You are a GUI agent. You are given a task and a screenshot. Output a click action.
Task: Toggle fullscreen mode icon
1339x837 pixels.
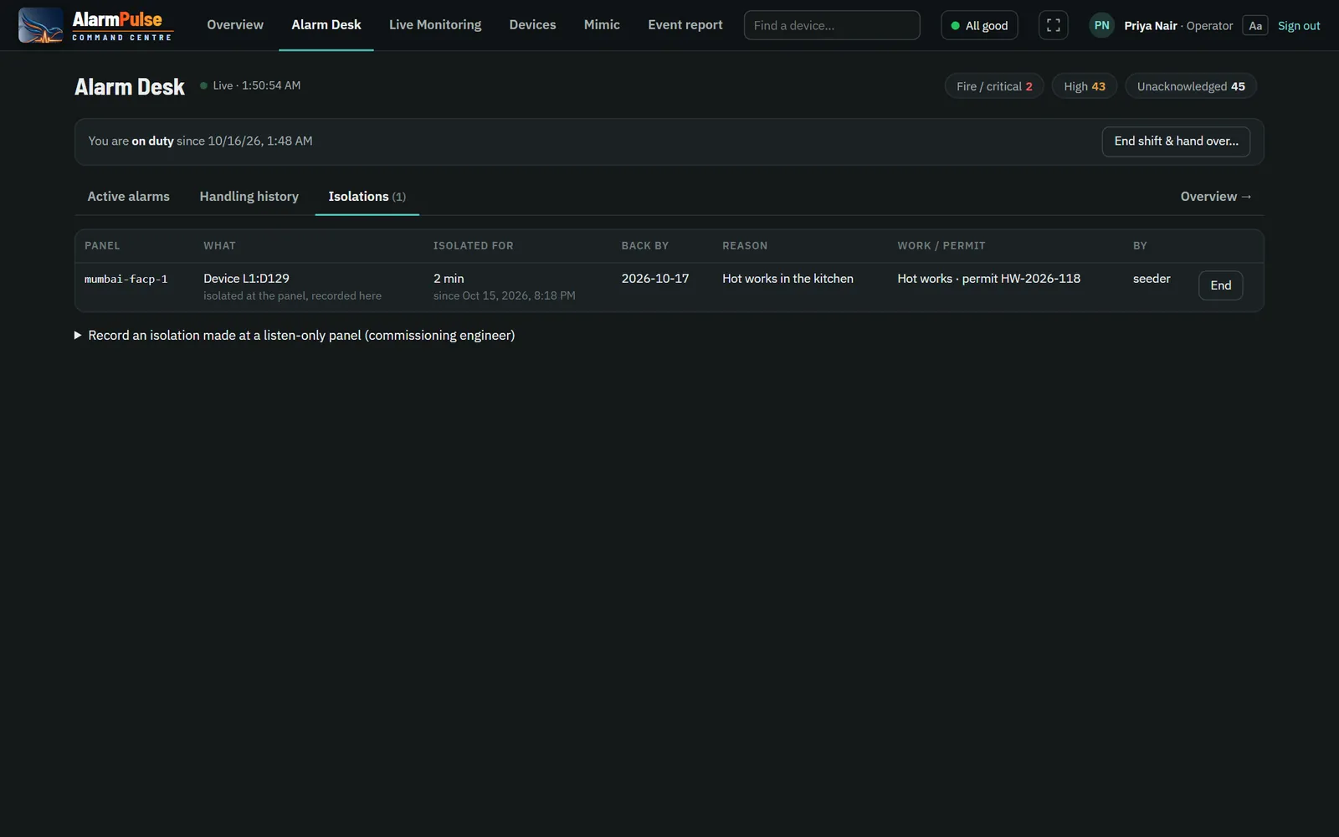click(x=1053, y=25)
